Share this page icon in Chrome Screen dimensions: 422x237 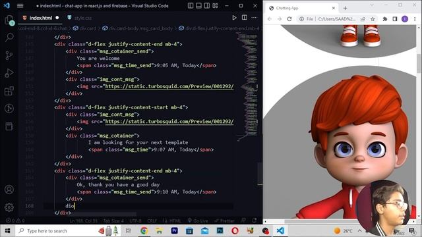click(x=363, y=19)
